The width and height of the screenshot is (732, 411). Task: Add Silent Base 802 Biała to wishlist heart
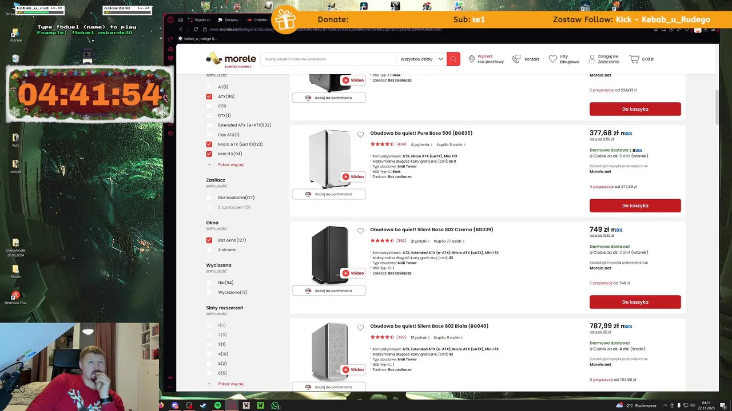click(360, 328)
